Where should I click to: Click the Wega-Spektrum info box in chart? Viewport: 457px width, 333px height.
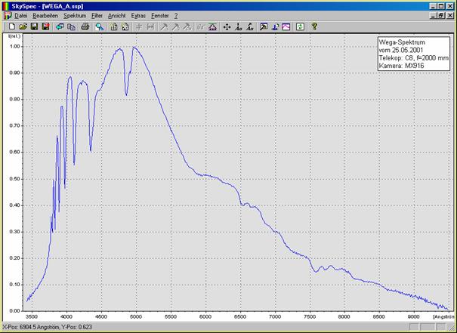click(412, 54)
